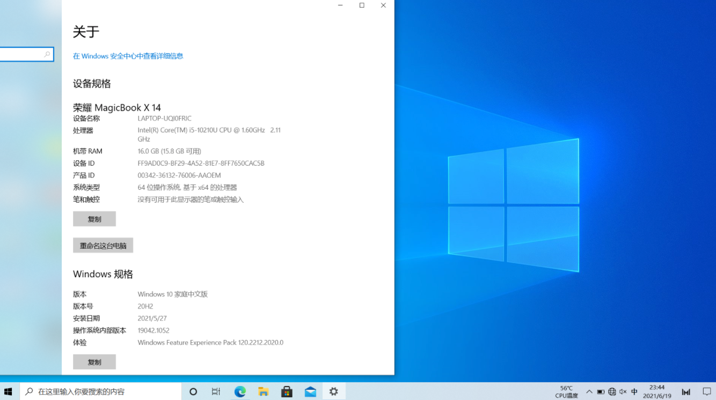Switch the 中 input method indicator
The height and width of the screenshot is (400, 716).
[x=634, y=392]
